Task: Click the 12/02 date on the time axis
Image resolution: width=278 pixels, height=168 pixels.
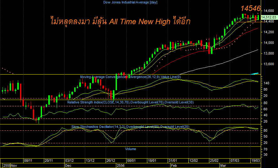Action: [x=193, y=160]
